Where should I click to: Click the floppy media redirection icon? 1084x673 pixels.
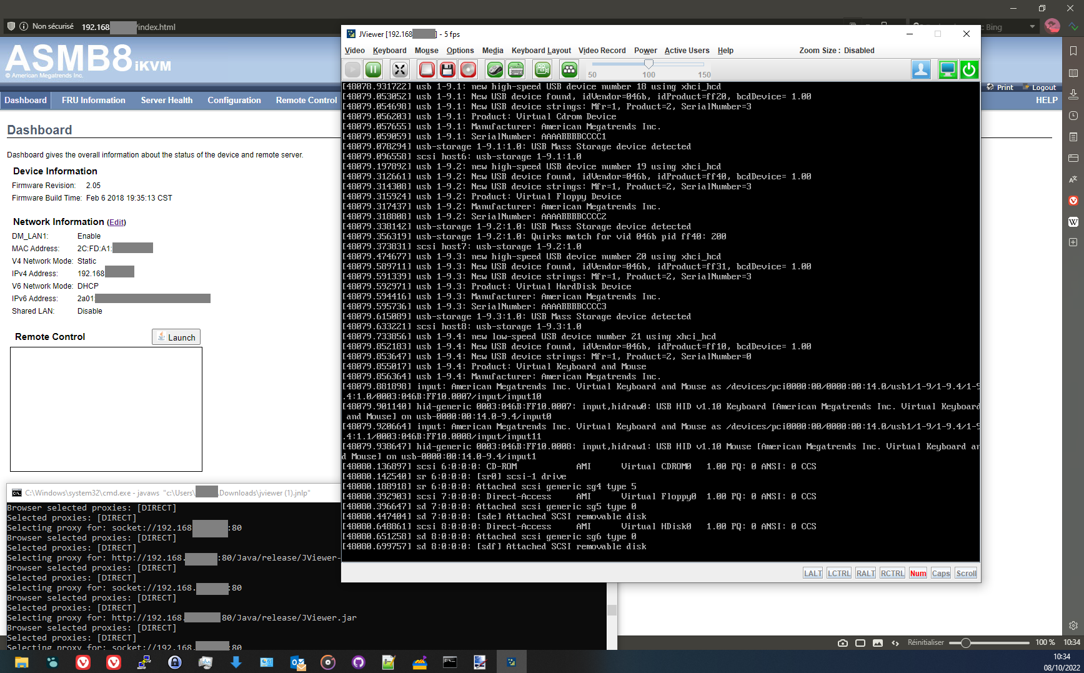(447, 69)
